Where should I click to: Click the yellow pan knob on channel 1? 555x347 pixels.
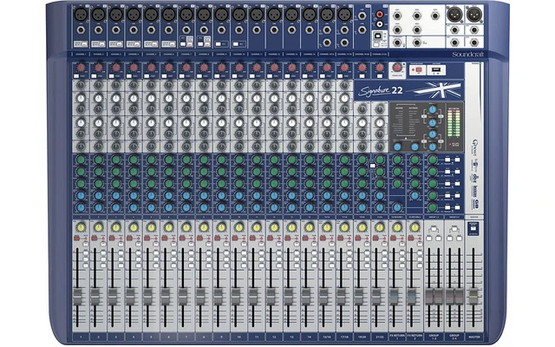(80, 227)
